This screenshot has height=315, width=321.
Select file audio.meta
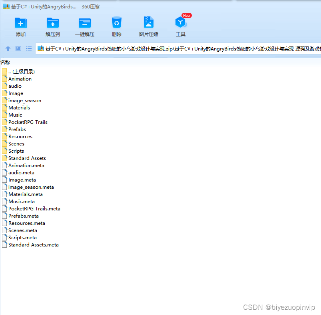tap(18, 173)
